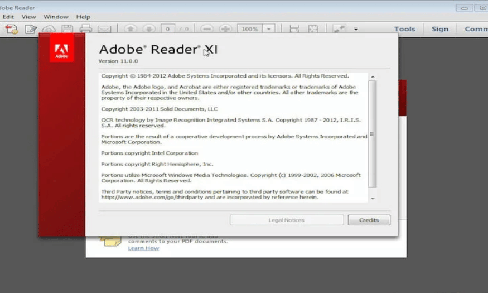Image resolution: width=488 pixels, height=293 pixels.
Task: Open the toolbar options small dropdown arrow
Action: pos(356,29)
